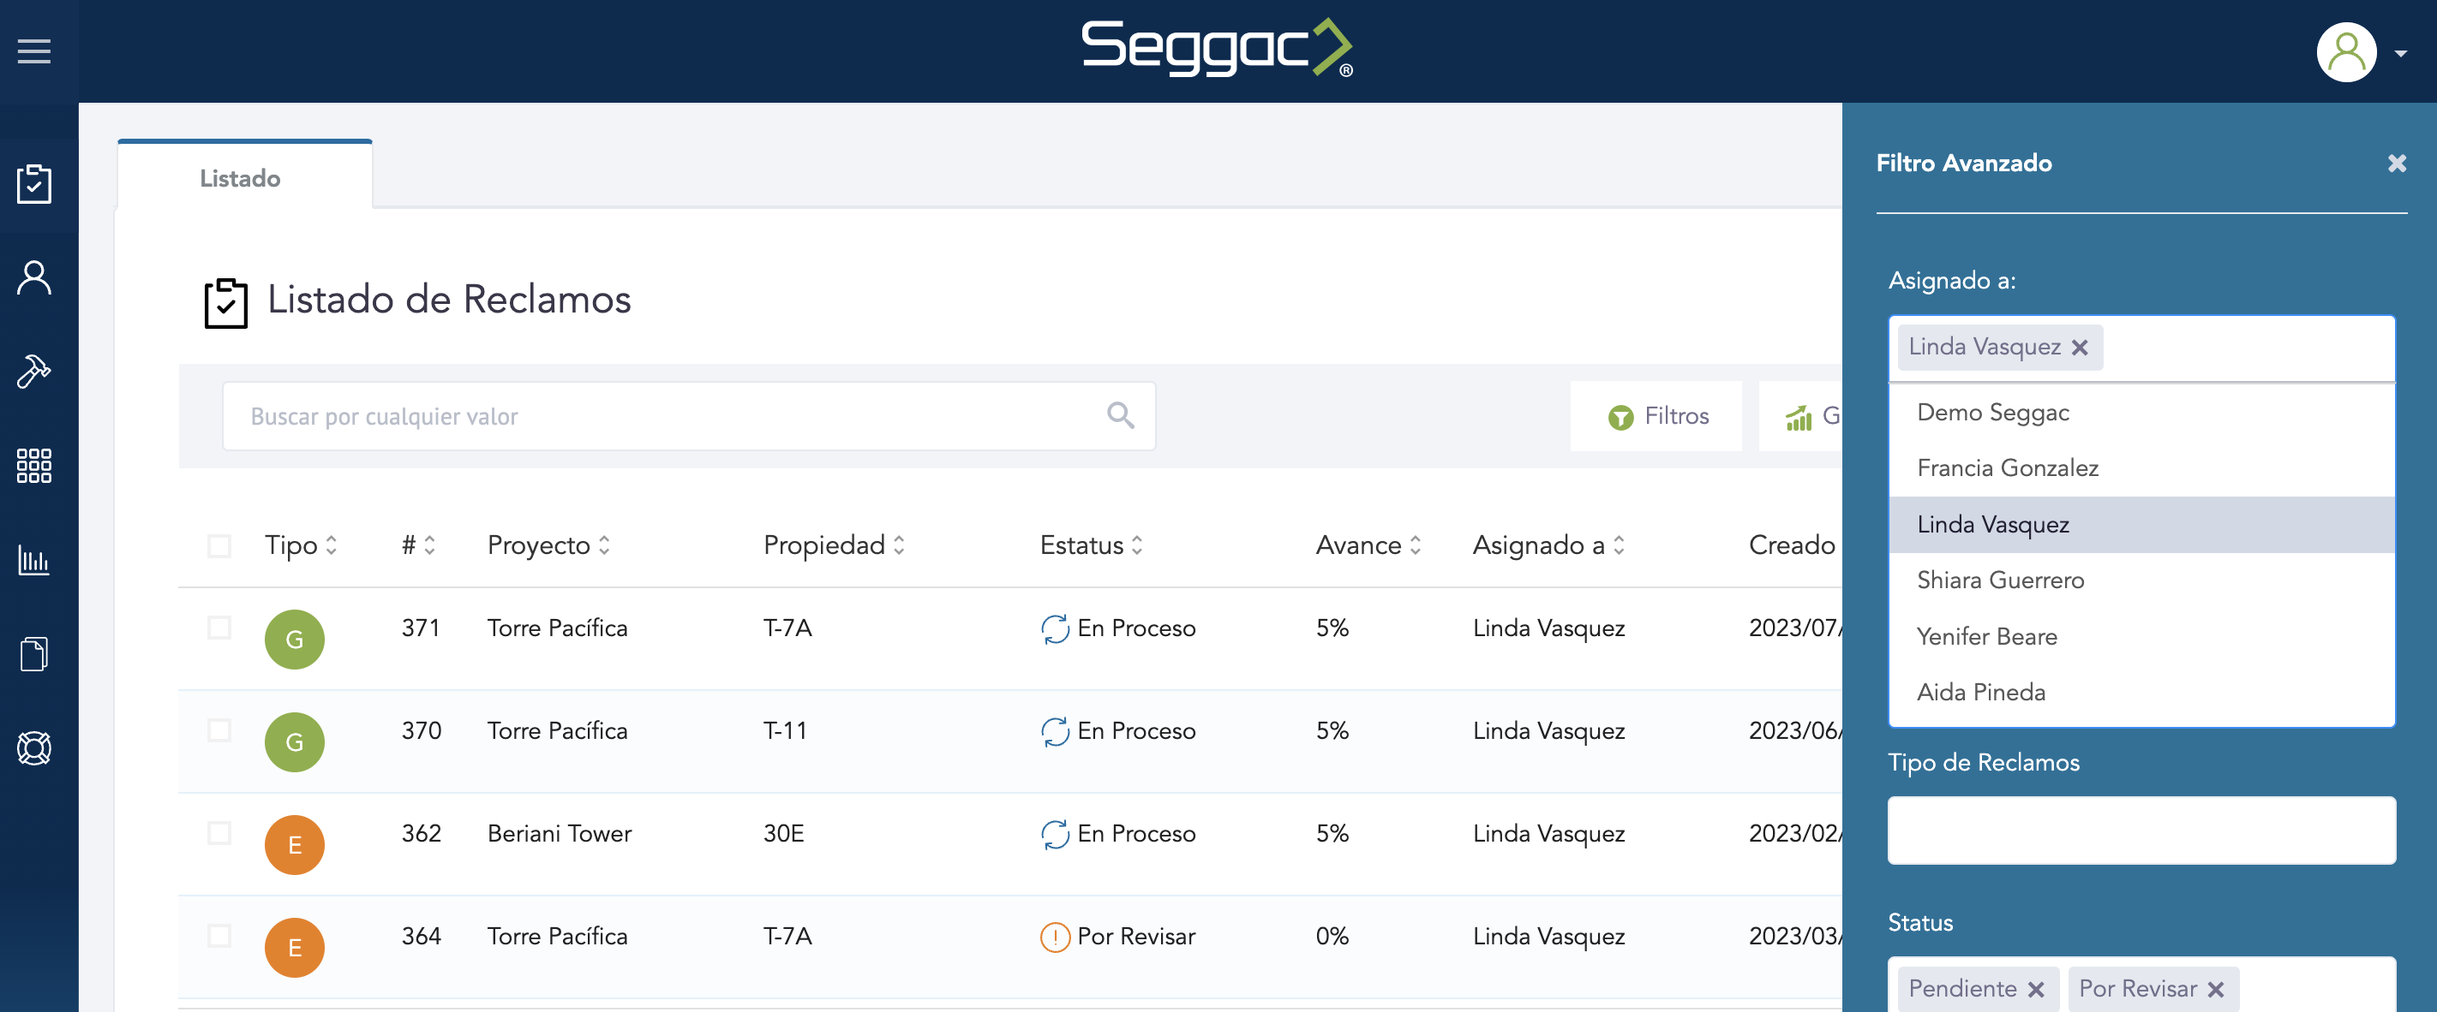Expand the user account dropdown arrow
Screen dimensions: 2437x1012
coord(2400,54)
